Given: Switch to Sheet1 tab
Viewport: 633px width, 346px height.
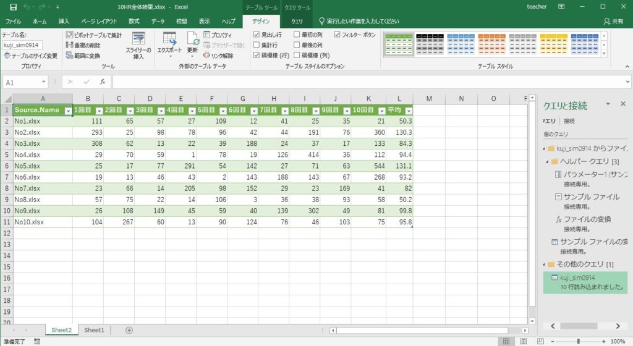Looking at the screenshot, I should click(94, 331).
